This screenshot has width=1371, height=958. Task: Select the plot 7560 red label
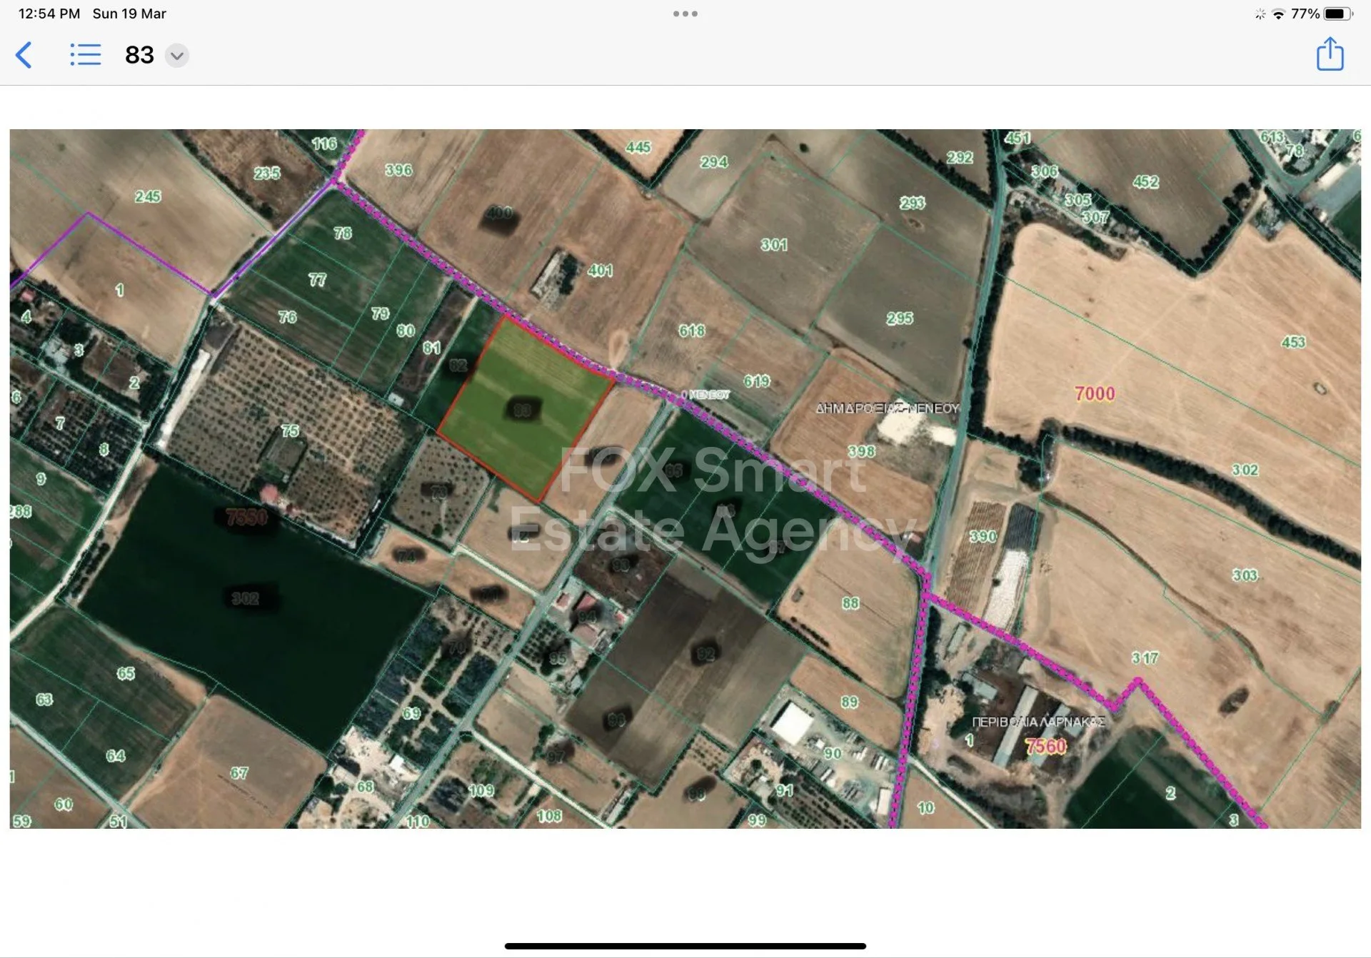click(1045, 746)
